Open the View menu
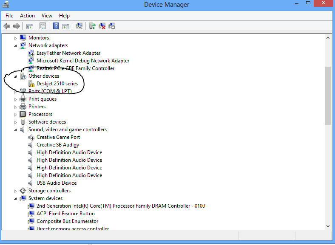This screenshot has height=245, width=335. click(x=47, y=16)
